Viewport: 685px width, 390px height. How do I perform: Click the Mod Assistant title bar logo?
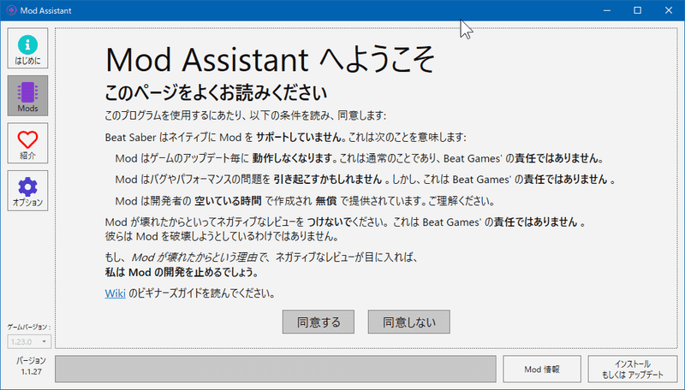[11, 10]
